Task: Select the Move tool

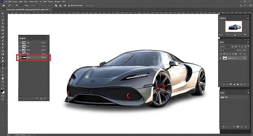Action: 3,13
